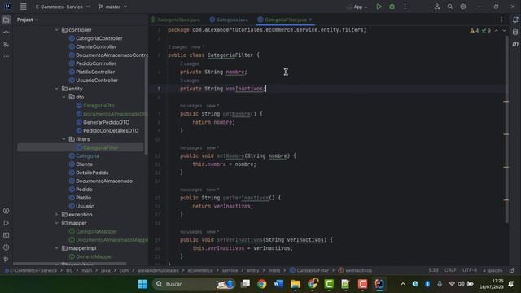The height and width of the screenshot is (293, 521).
Task: Open the main hamburger menu
Action: (x=23, y=7)
